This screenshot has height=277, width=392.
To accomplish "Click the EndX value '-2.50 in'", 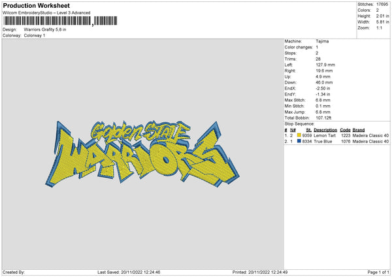I will tap(323, 88).
